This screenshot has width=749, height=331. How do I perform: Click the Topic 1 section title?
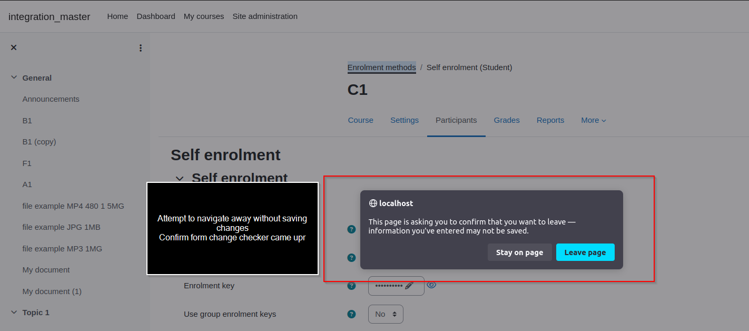pos(36,313)
